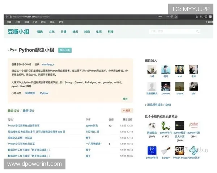Open the page actions three-dots menu
The width and height of the screenshot is (217, 173).
click(x=168, y=17)
